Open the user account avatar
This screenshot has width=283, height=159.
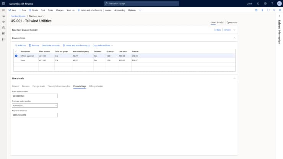[x=279, y=3]
